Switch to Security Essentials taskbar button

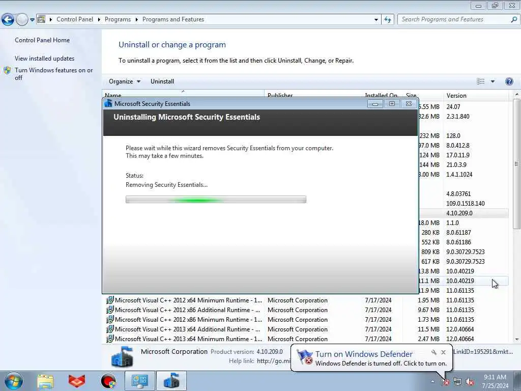coord(171,381)
